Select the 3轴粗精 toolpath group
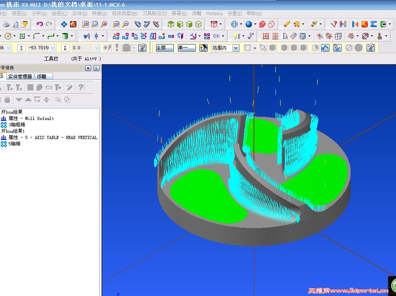The height and width of the screenshot is (296, 396). point(17,124)
